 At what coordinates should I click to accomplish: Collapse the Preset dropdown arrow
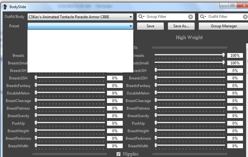[131, 26]
